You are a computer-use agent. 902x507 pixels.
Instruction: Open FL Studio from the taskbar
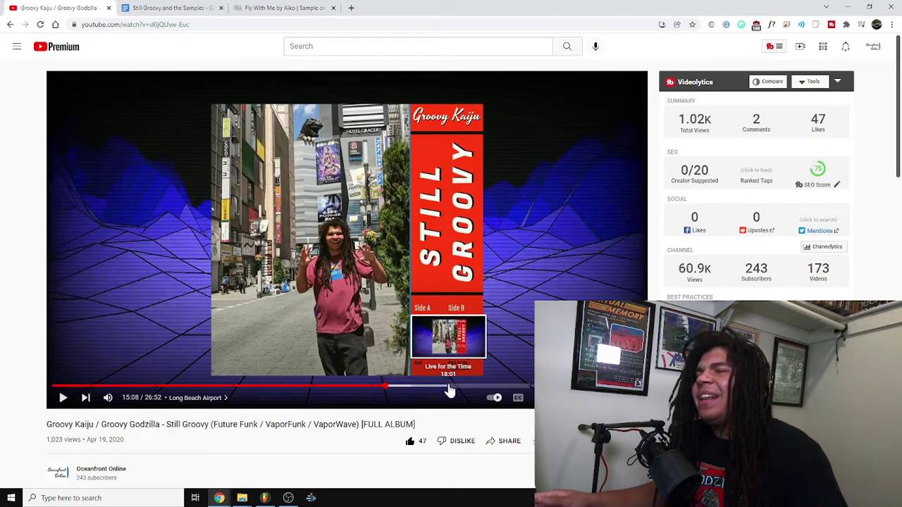(265, 498)
